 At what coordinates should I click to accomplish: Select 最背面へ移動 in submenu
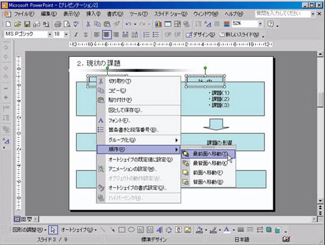(208, 163)
